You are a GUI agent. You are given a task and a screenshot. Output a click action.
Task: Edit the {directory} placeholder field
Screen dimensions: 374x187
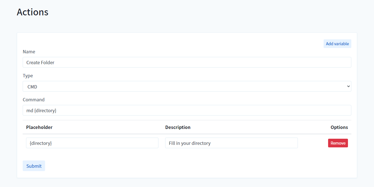coord(92,143)
